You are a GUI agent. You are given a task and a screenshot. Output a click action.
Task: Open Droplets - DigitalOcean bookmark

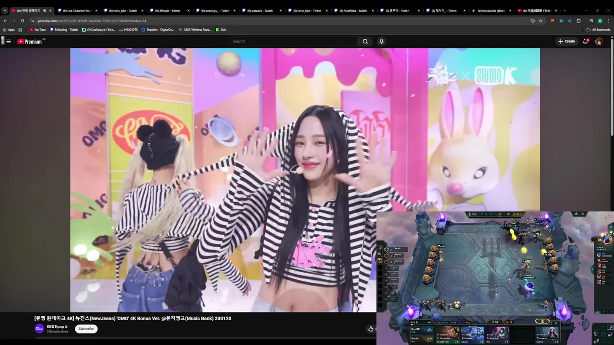pyautogui.click(x=158, y=30)
